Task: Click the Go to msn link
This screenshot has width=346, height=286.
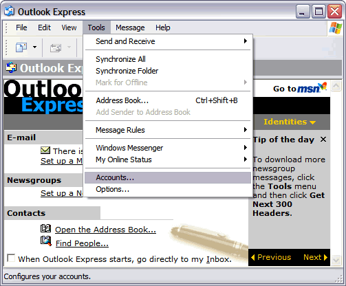Action: coord(300,88)
